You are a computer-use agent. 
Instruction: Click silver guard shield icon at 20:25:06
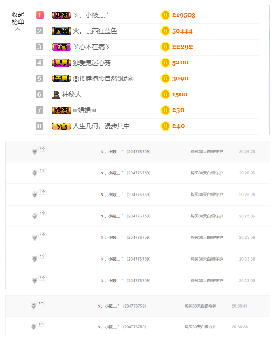click(x=35, y=216)
